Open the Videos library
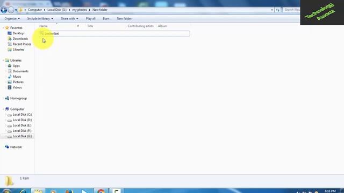Screen dimensions: 344x193 [17, 87]
